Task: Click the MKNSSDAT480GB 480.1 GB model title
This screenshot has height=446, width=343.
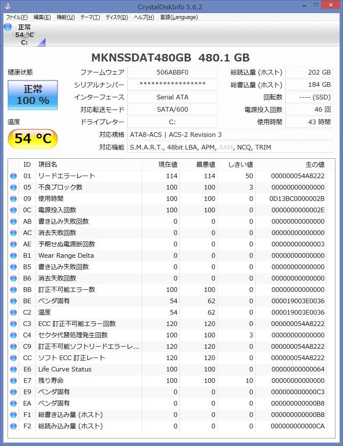Action: [170, 58]
